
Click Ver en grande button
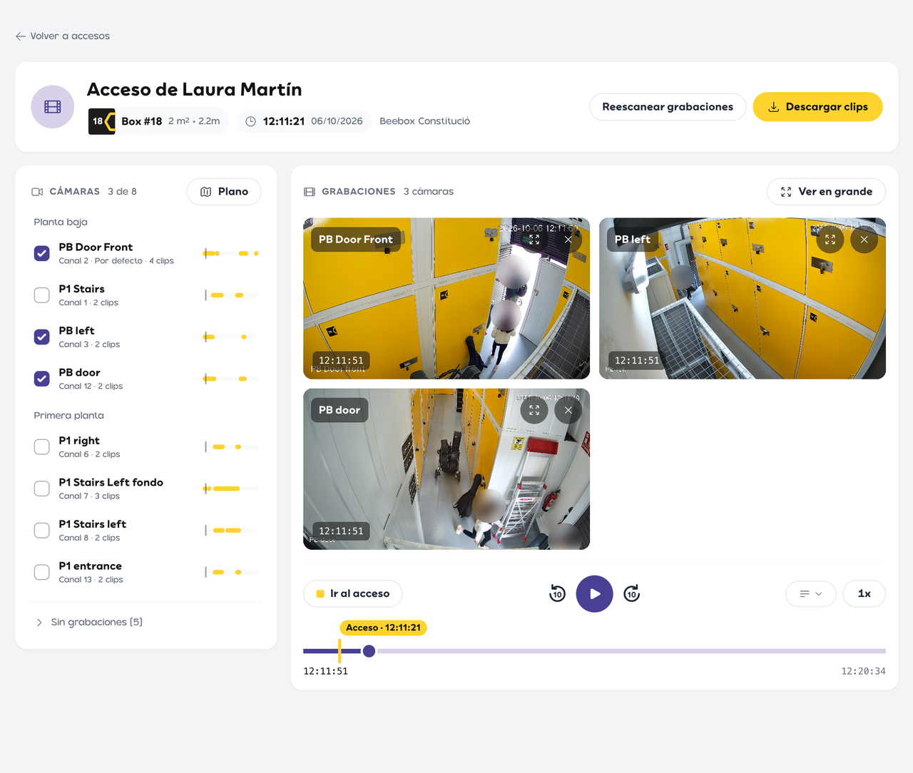[x=826, y=192]
